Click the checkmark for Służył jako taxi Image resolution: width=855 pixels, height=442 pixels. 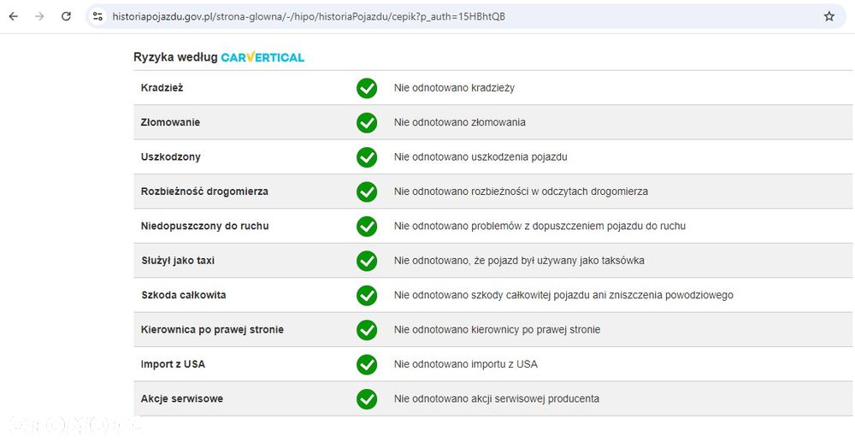367,261
